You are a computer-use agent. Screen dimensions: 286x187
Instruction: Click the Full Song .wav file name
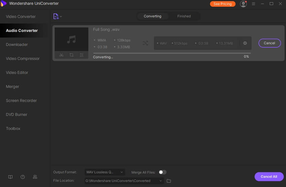(106, 30)
